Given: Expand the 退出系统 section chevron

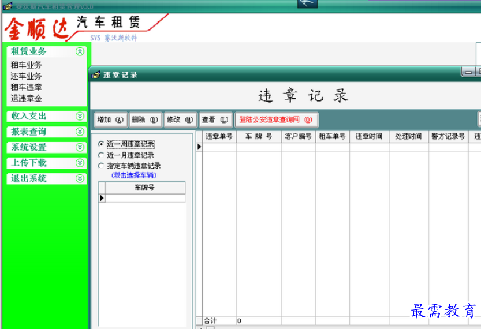Looking at the screenshot, I should coord(80,178).
